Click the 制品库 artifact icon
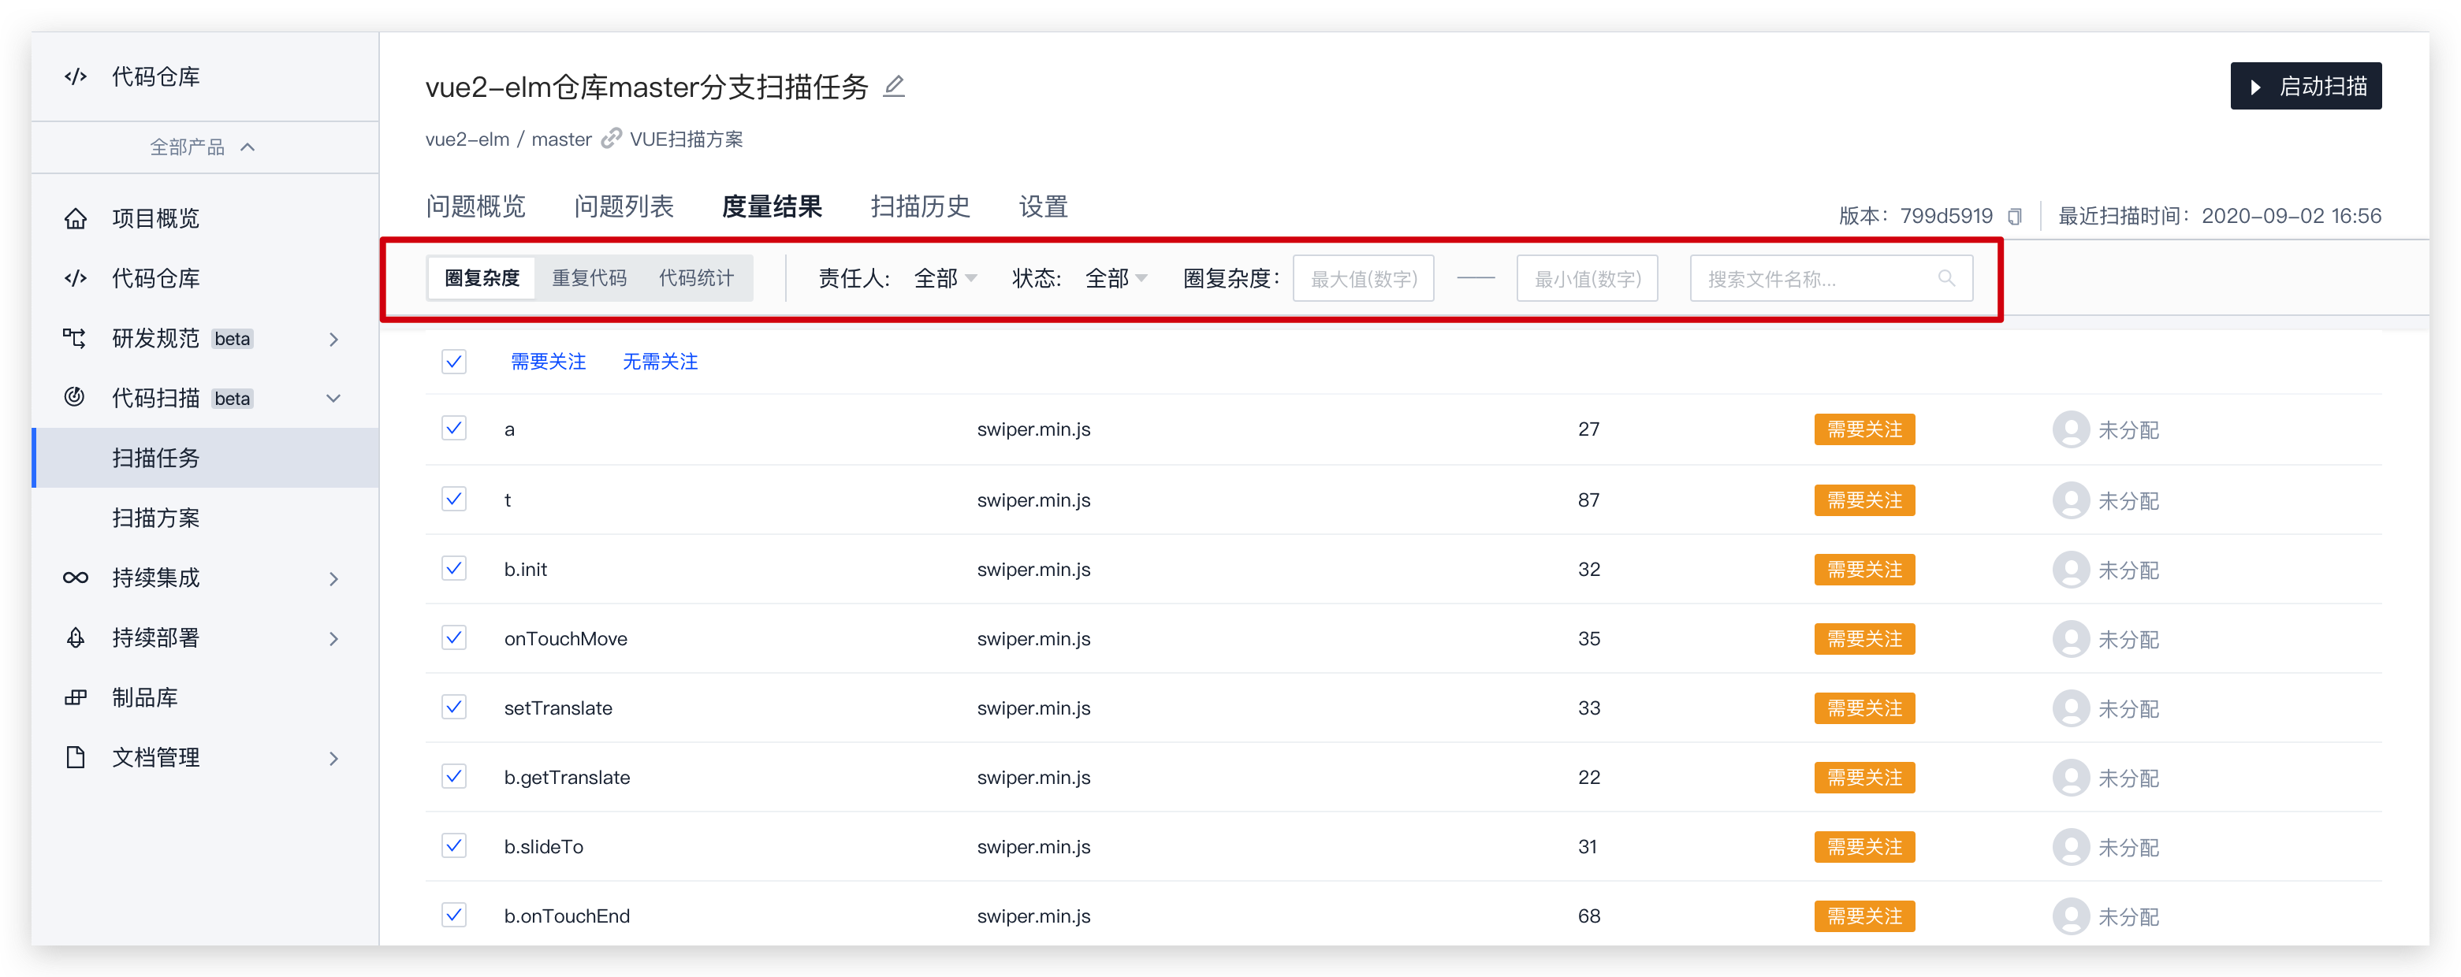The width and height of the screenshot is (2461, 977). 76,697
